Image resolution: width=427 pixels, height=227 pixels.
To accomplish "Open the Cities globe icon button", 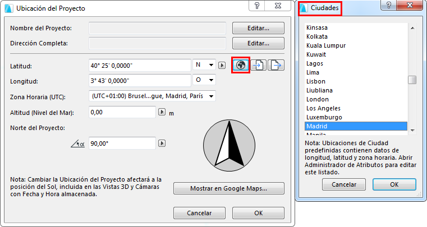I will pos(241,65).
